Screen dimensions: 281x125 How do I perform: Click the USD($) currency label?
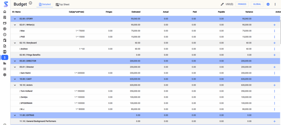229,4
